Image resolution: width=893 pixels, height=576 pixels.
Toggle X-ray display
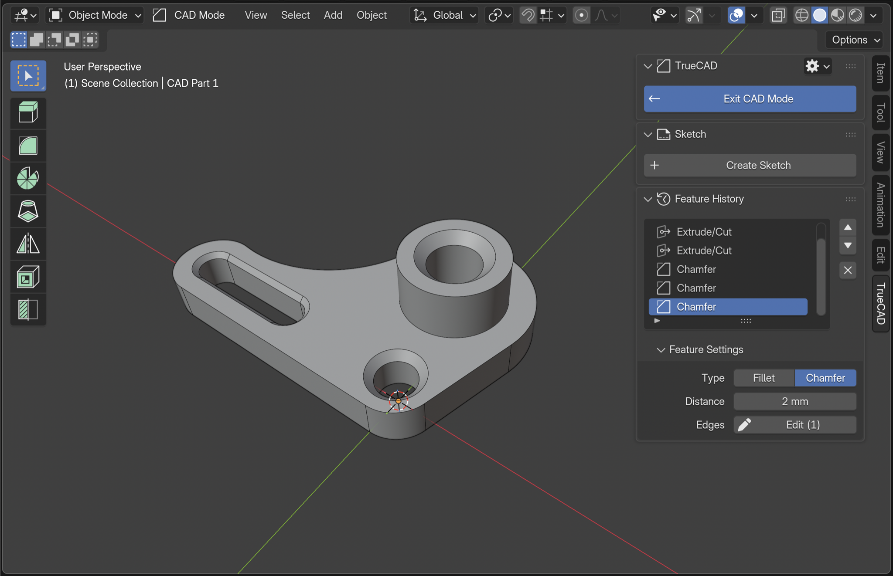point(778,15)
